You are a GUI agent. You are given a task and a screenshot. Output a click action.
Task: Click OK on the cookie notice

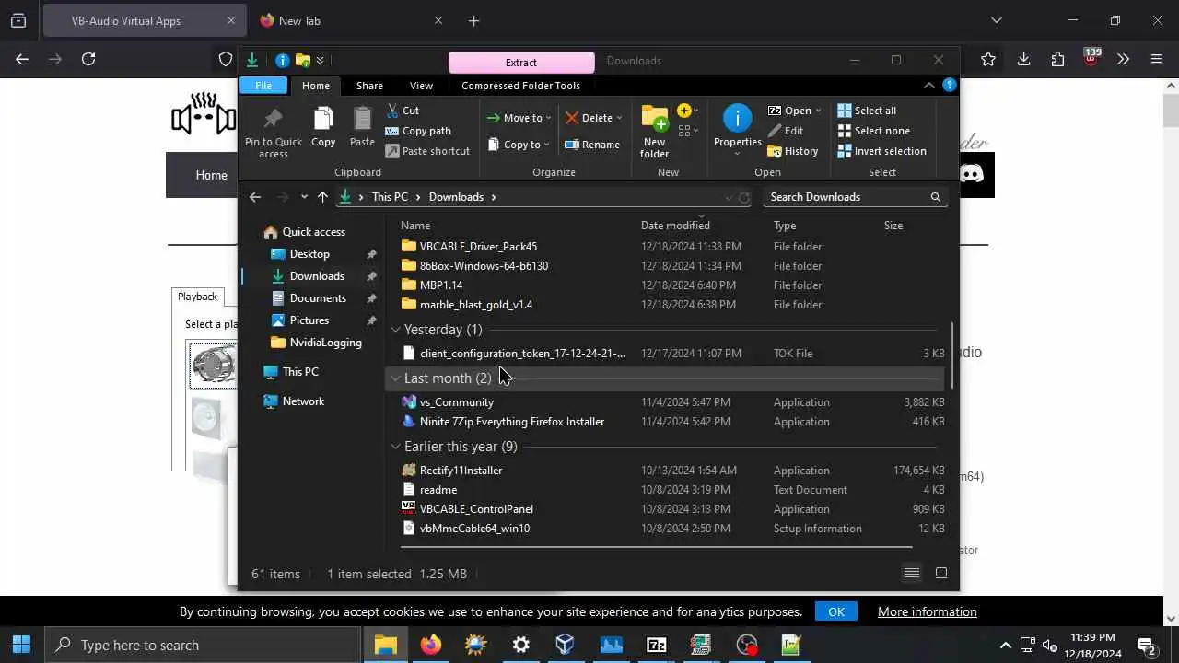click(x=836, y=611)
